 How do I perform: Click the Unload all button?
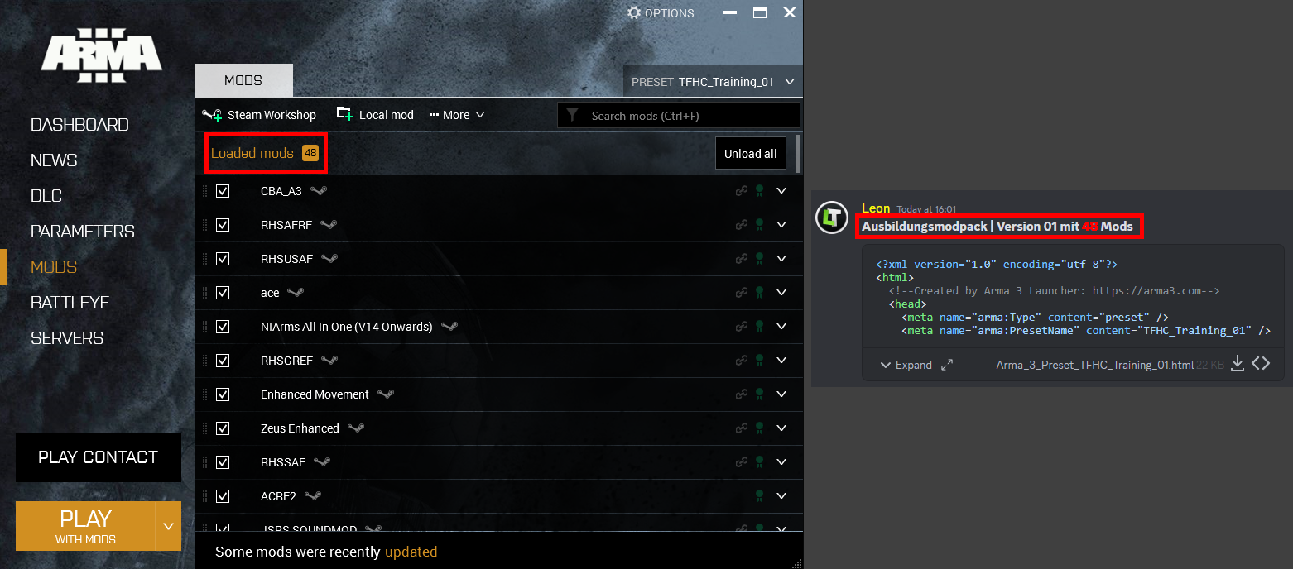(x=750, y=154)
